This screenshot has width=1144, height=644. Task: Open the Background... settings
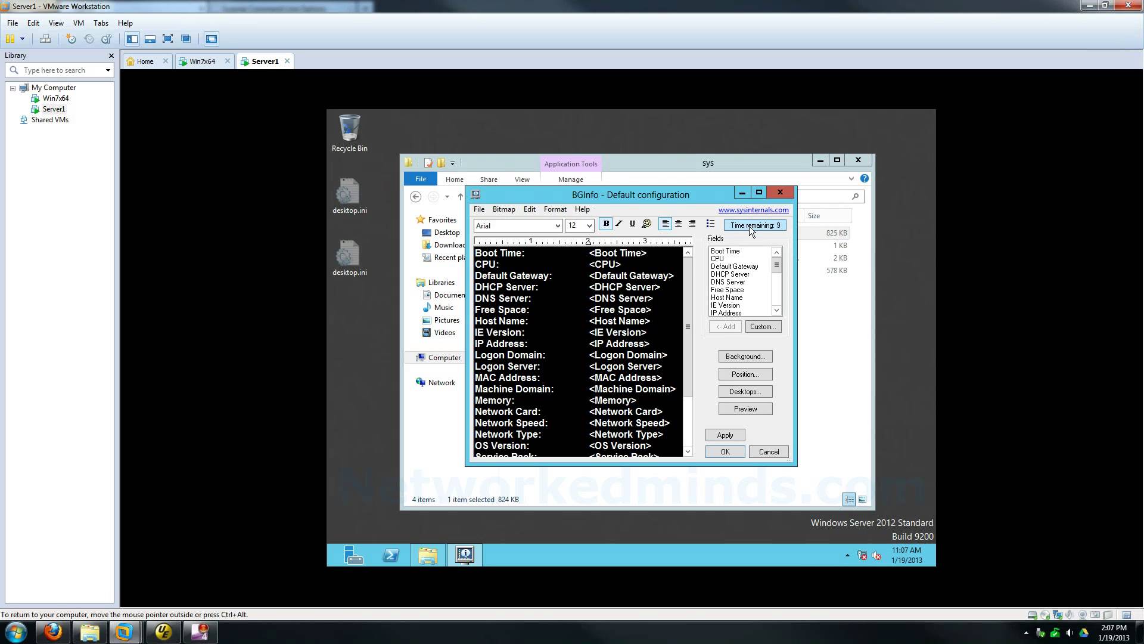click(x=745, y=357)
